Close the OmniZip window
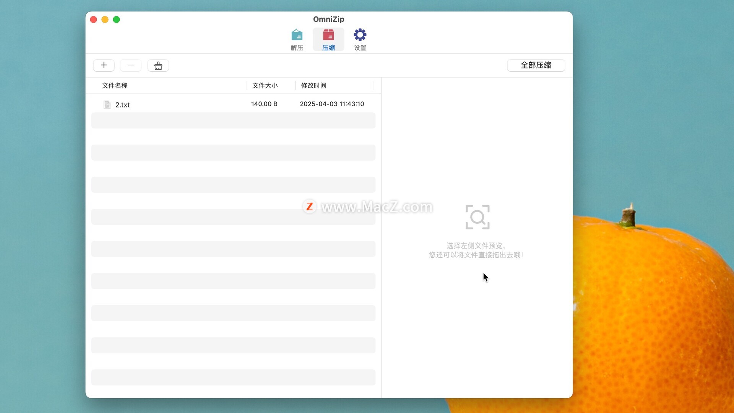734x413 pixels. (x=93, y=20)
